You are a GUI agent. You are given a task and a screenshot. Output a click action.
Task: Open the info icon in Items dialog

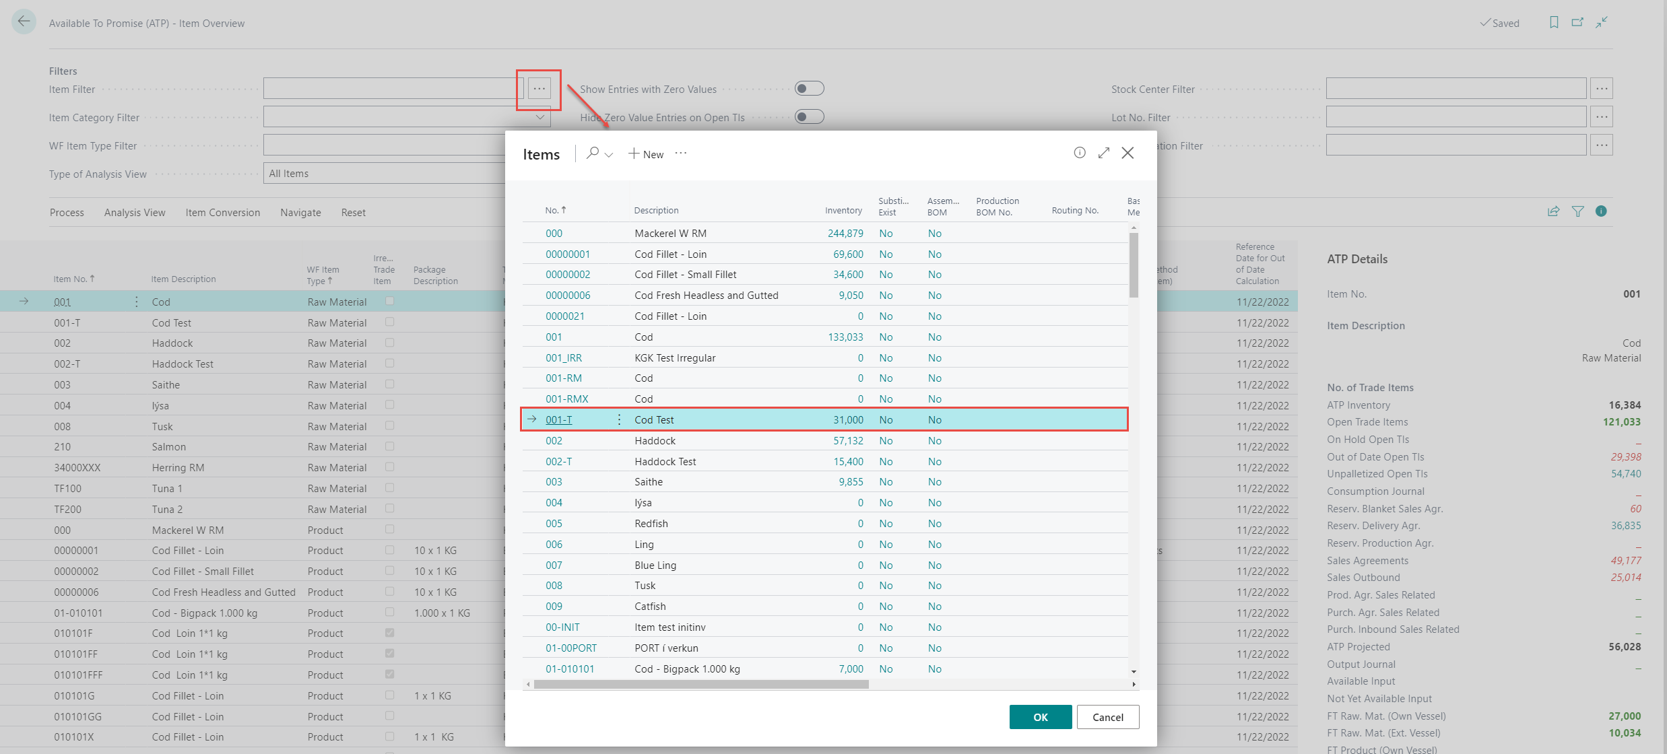pyautogui.click(x=1080, y=153)
